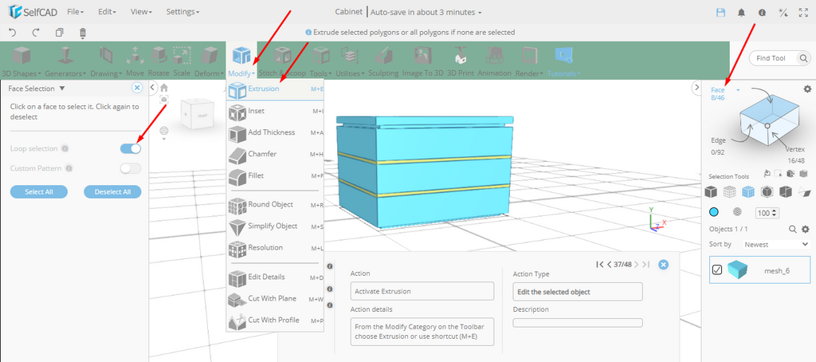This screenshot has height=362, width=816.
Task: Uncheck the mesh_6 object checkbox
Action: pos(717,270)
